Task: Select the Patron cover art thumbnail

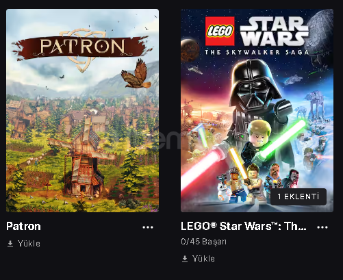Action: click(x=82, y=111)
